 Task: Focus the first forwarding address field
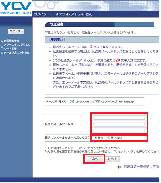119,117
